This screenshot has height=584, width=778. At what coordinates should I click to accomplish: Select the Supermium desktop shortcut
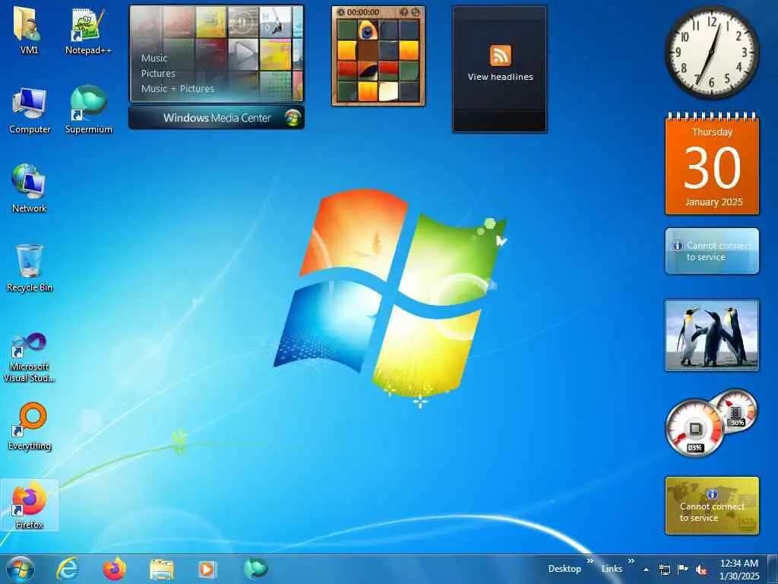[x=89, y=110]
